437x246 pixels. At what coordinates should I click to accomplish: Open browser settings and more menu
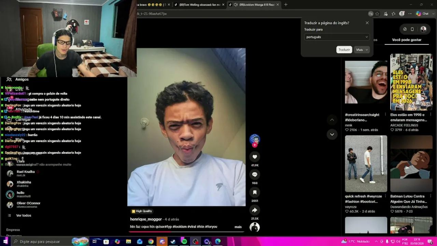tap(410, 14)
